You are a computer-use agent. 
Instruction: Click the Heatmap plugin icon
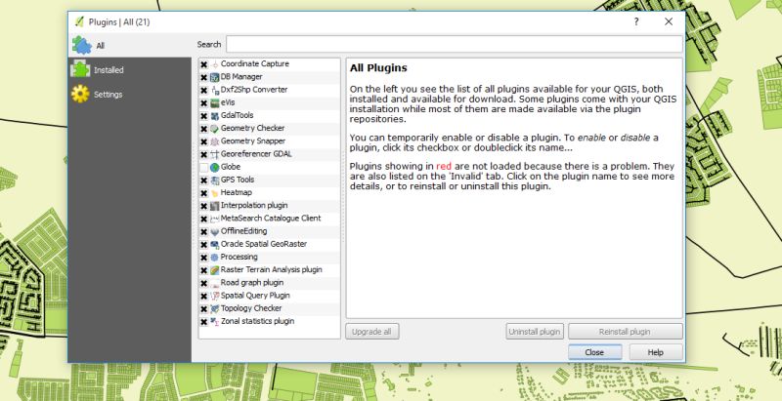pyautogui.click(x=214, y=193)
